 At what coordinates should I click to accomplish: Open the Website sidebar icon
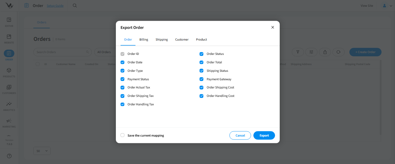click(x=9, y=37)
